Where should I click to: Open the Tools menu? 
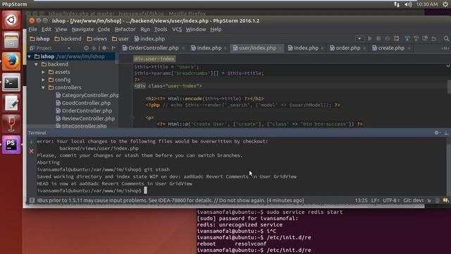[161, 30]
